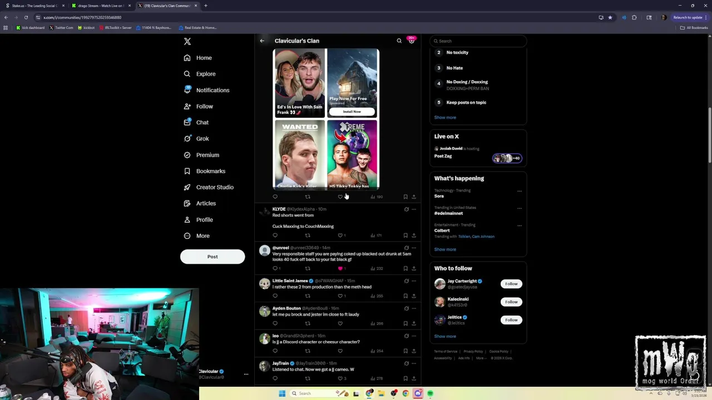
Task: Bookmark this page with star icon
Action: point(610,17)
